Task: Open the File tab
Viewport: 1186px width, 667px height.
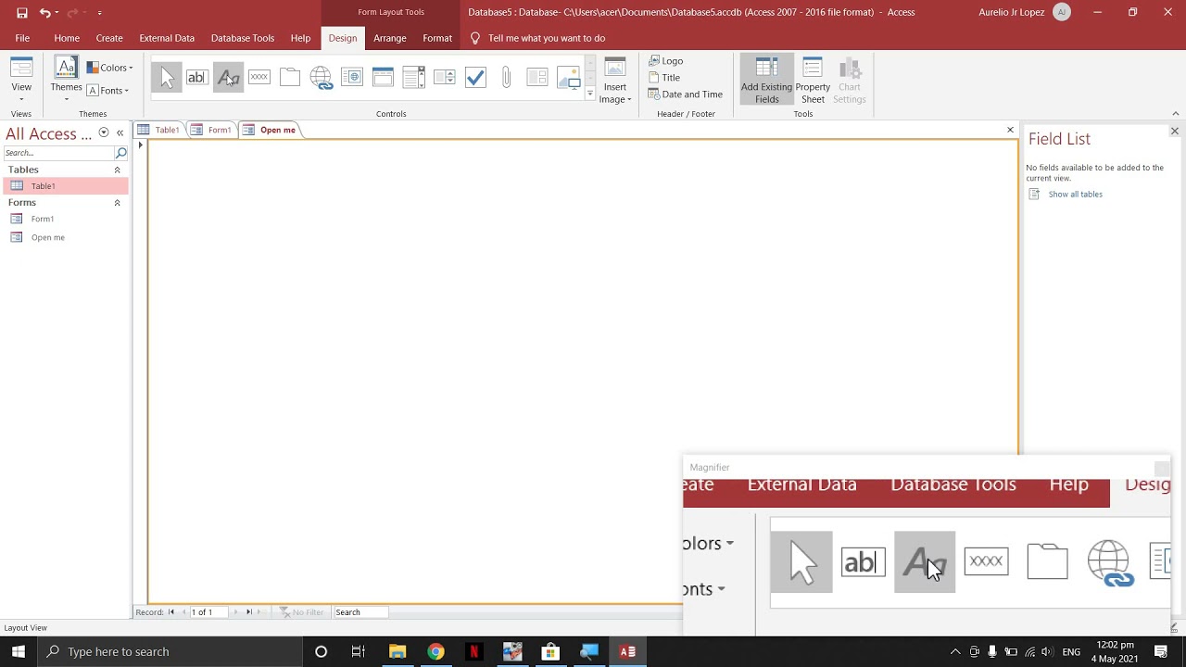Action: point(22,38)
